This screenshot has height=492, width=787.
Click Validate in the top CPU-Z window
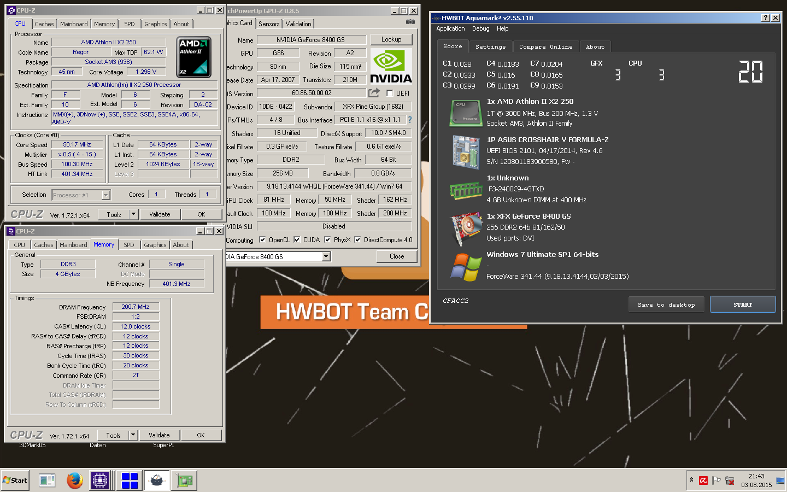160,214
